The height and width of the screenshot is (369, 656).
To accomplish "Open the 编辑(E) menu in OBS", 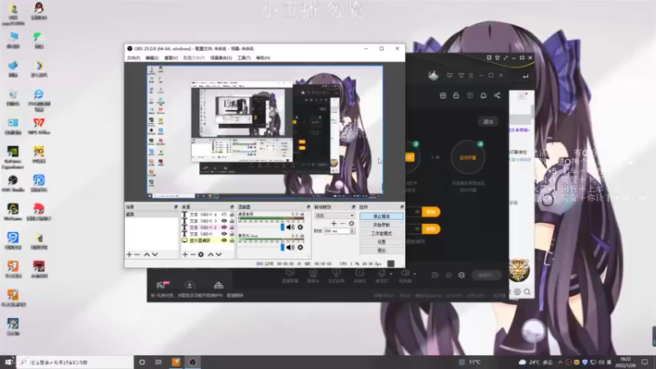I will [x=152, y=57].
